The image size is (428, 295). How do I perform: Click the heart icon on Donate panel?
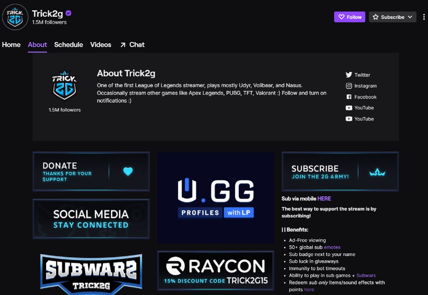coord(128,172)
